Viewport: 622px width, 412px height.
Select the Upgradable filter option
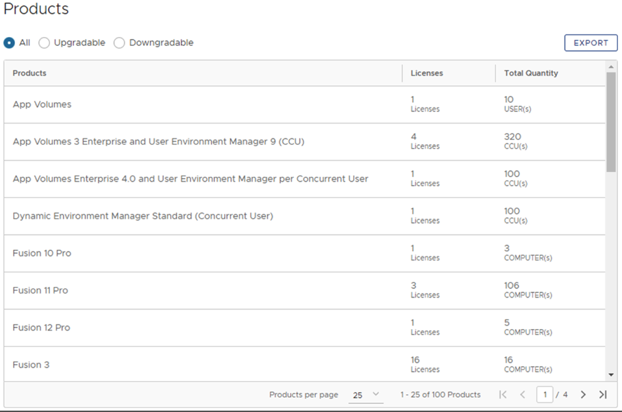point(44,43)
